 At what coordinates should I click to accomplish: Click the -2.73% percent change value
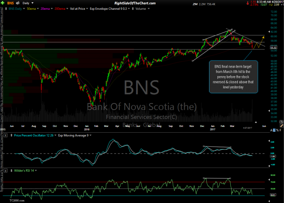254,5
